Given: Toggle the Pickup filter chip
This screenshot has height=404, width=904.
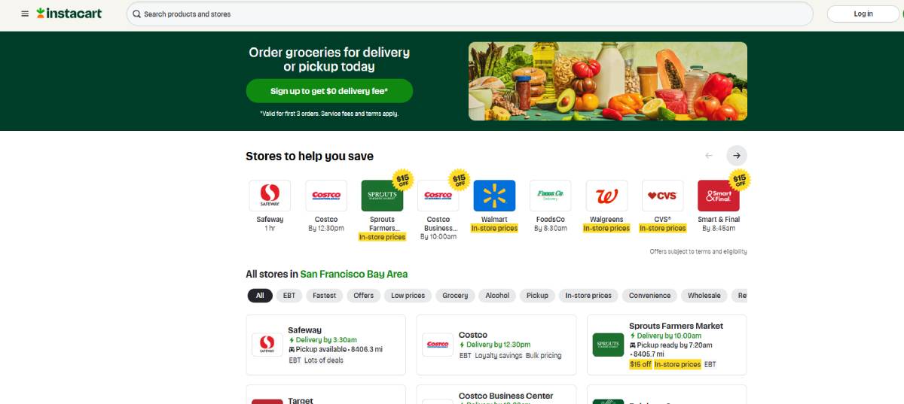Looking at the screenshot, I should (537, 296).
